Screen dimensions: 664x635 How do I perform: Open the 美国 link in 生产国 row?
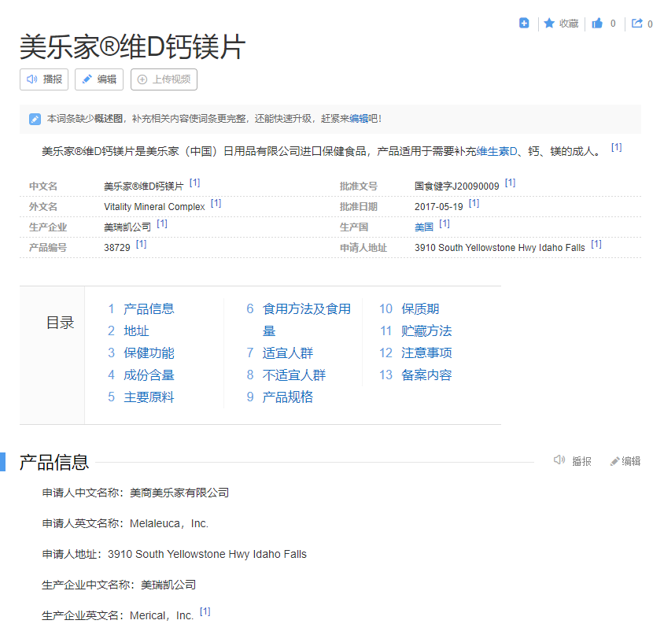424,227
